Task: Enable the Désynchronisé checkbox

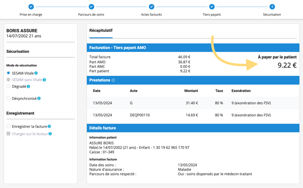Action: point(8,98)
